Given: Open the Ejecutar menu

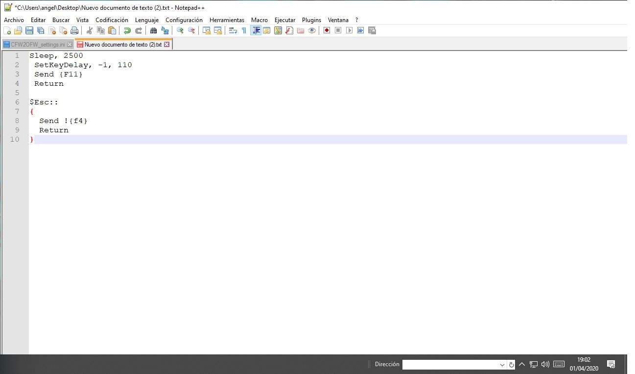Looking at the screenshot, I should (x=285, y=20).
